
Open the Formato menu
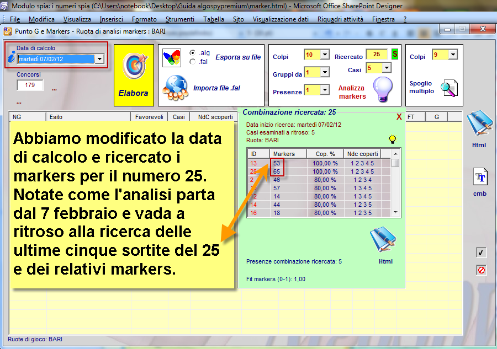tap(144, 19)
